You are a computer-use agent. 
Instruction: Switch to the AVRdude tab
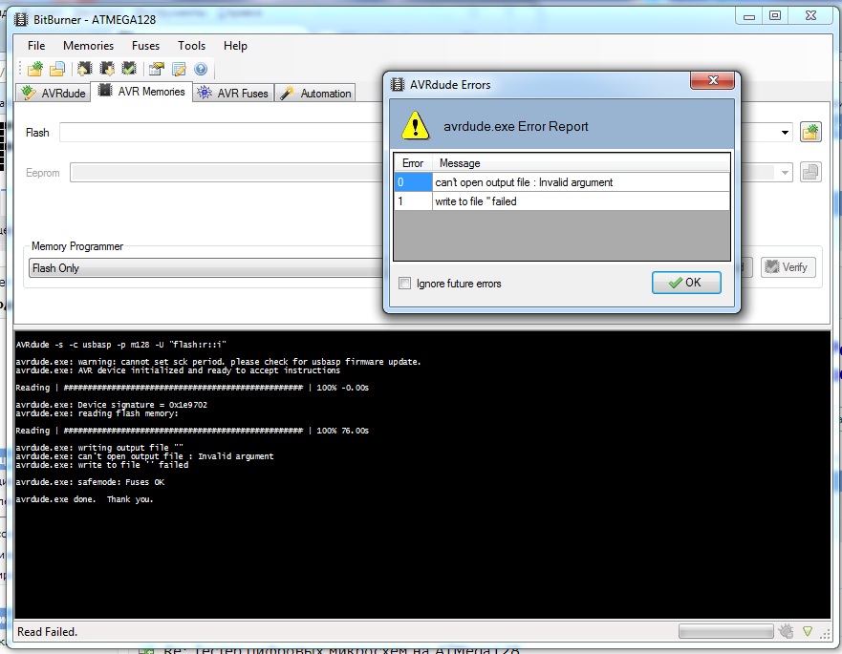54,94
